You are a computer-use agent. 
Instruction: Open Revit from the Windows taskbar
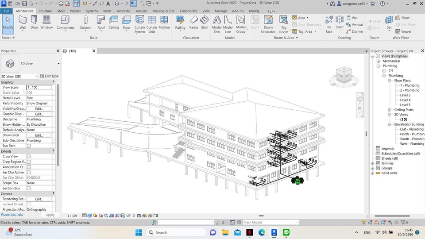(274, 232)
